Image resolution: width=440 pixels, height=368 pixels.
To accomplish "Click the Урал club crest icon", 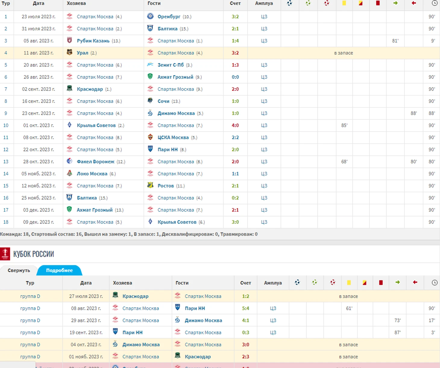I will tap(69, 52).
